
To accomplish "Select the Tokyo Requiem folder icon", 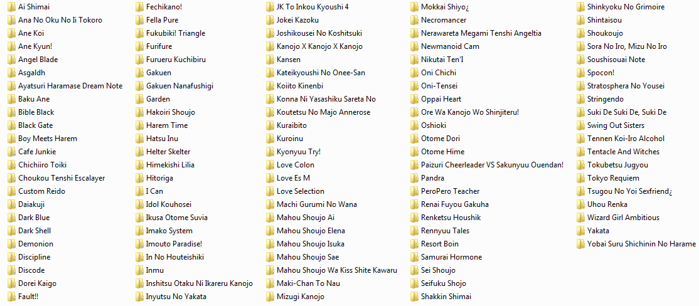I will (580, 177).
